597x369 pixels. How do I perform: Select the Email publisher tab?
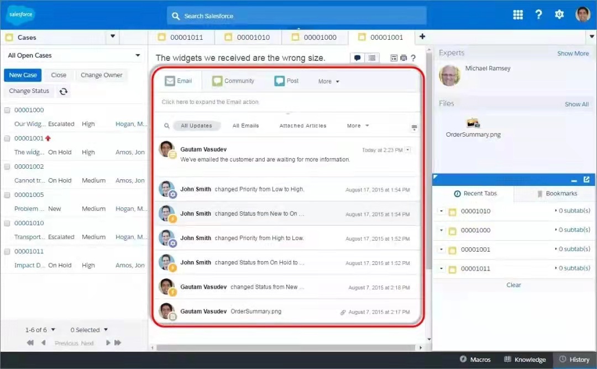[x=178, y=81]
